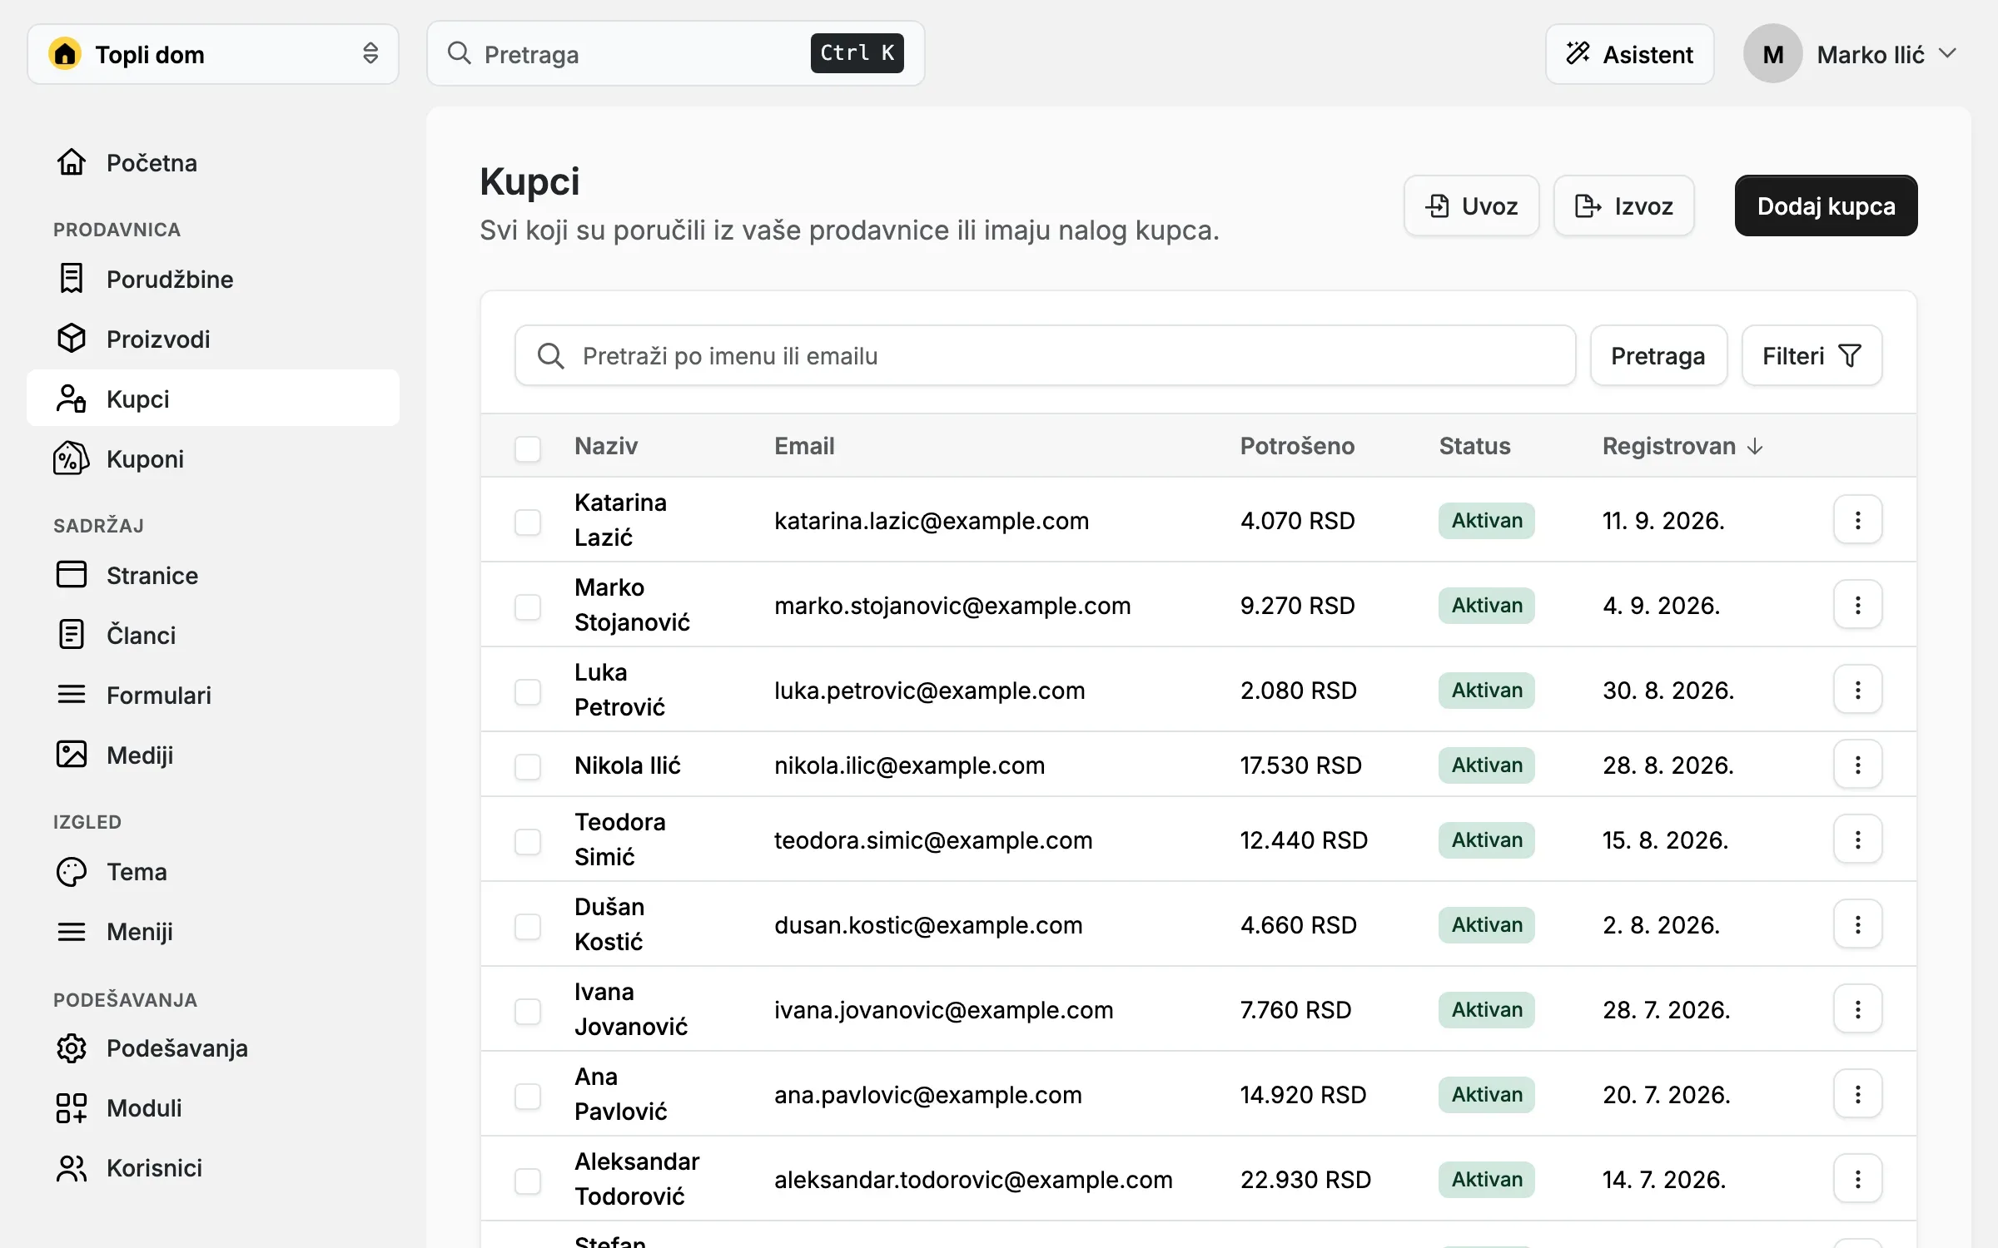Viewport: 1998px width, 1248px height.
Task: Open actions menu for Marko Stojanović
Action: (x=1857, y=605)
